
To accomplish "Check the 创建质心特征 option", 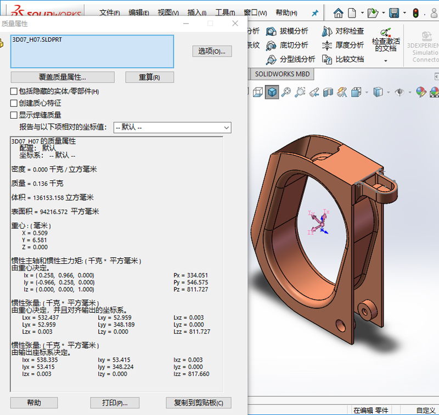I will pyautogui.click(x=14, y=103).
